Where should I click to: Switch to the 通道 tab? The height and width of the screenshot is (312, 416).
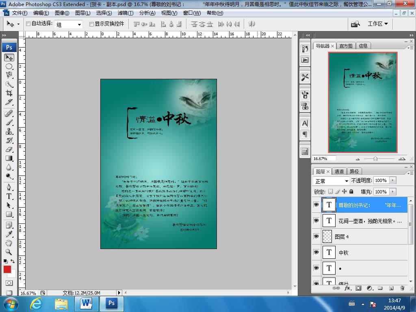339,171
